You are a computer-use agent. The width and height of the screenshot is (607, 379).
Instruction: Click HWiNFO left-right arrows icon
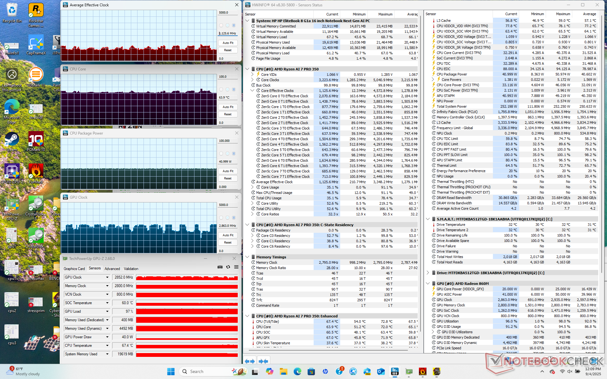tap(250, 361)
